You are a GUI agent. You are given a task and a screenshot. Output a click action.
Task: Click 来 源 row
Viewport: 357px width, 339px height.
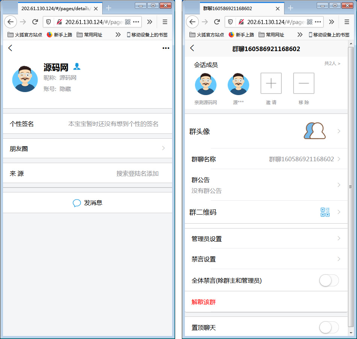(88, 174)
